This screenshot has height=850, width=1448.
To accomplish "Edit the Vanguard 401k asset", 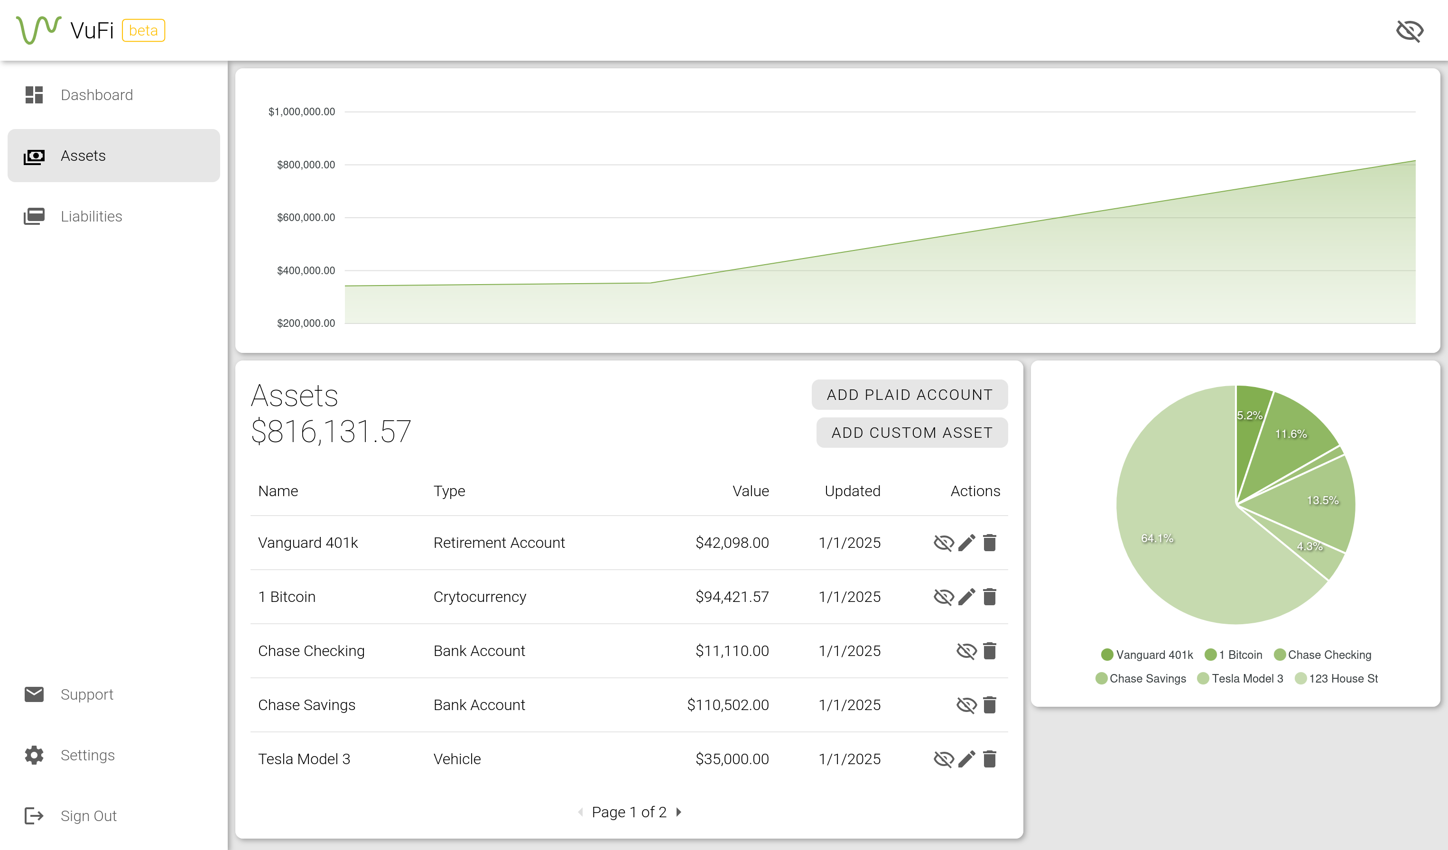I will 966,543.
